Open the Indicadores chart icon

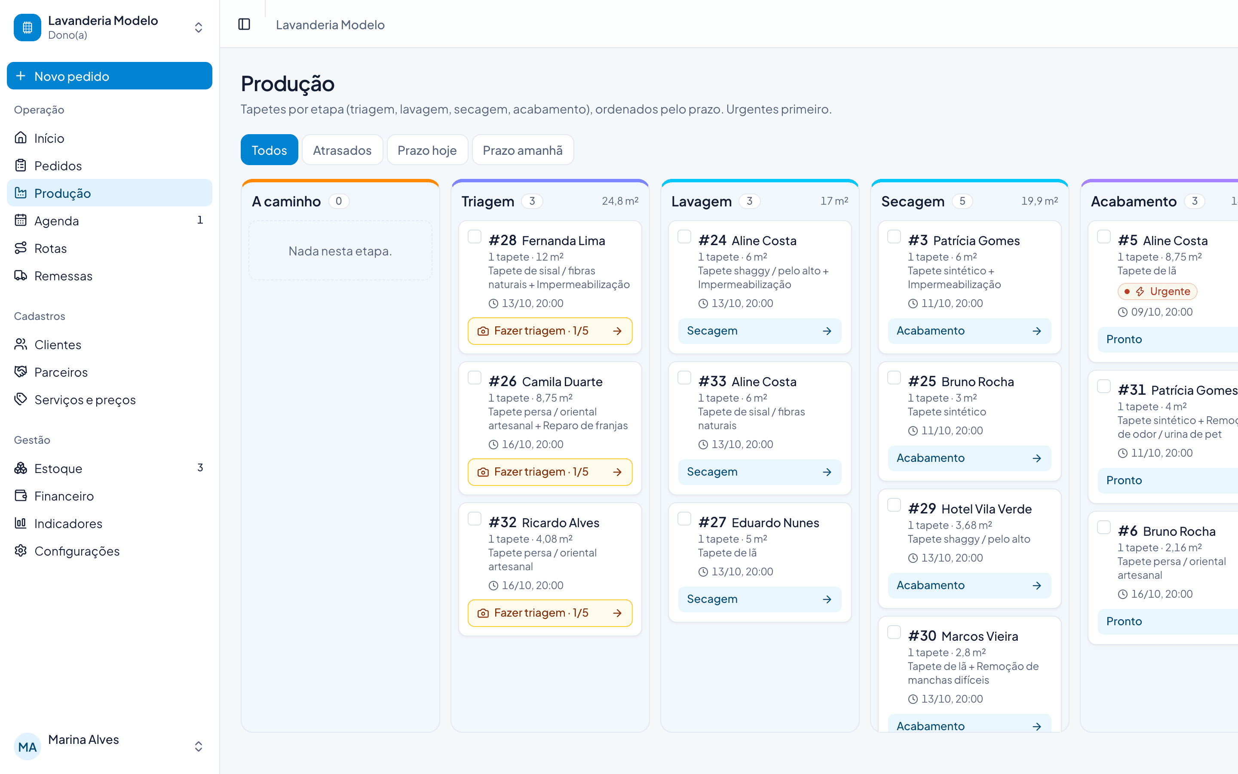[x=21, y=523]
